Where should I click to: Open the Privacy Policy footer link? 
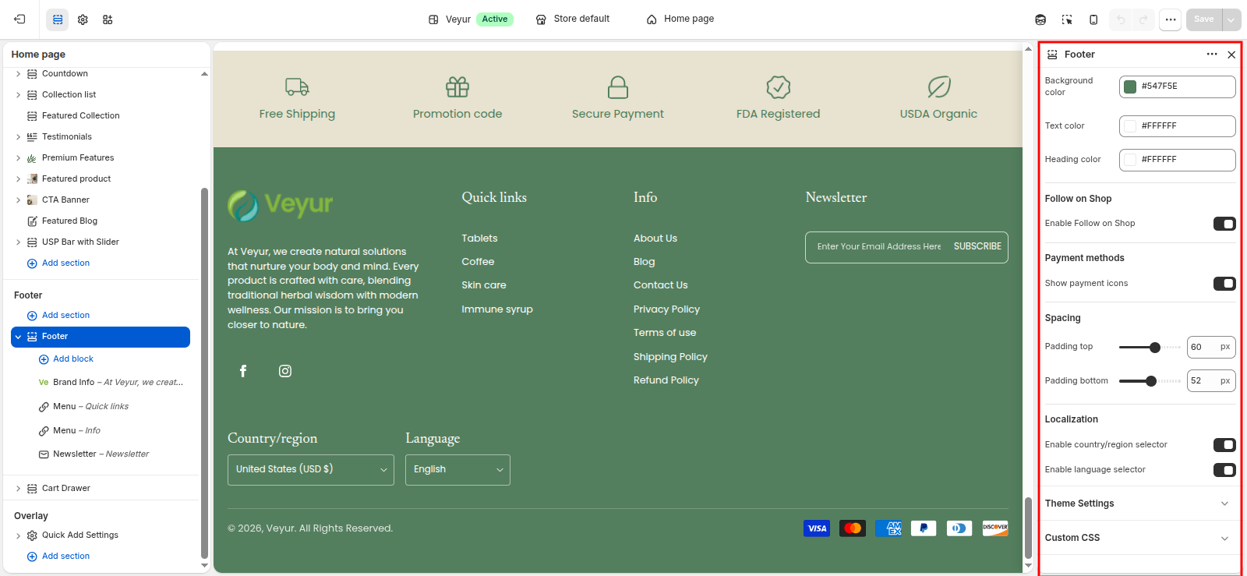[x=666, y=309]
